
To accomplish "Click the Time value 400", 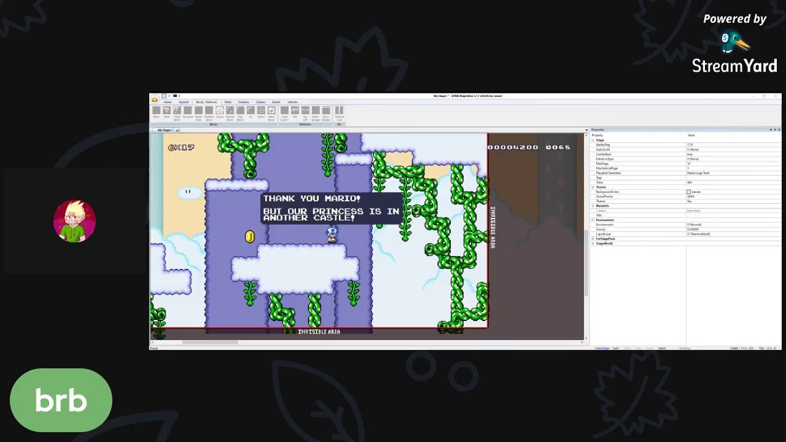I will pyautogui.click(x=690, y=182).
